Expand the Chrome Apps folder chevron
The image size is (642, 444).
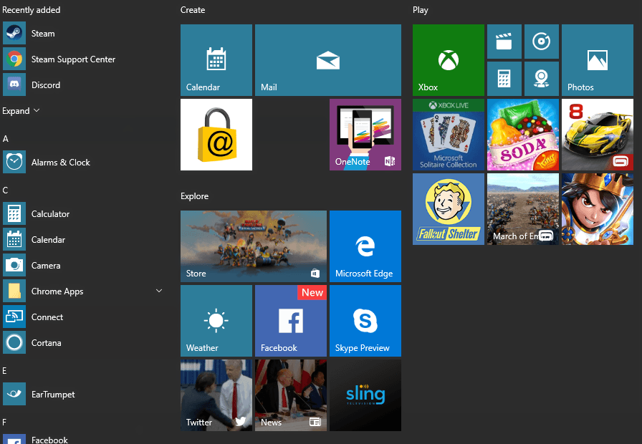(159, 291)
